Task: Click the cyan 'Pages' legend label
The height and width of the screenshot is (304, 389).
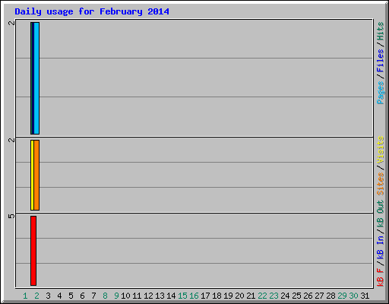Action: tap(380, 93)
